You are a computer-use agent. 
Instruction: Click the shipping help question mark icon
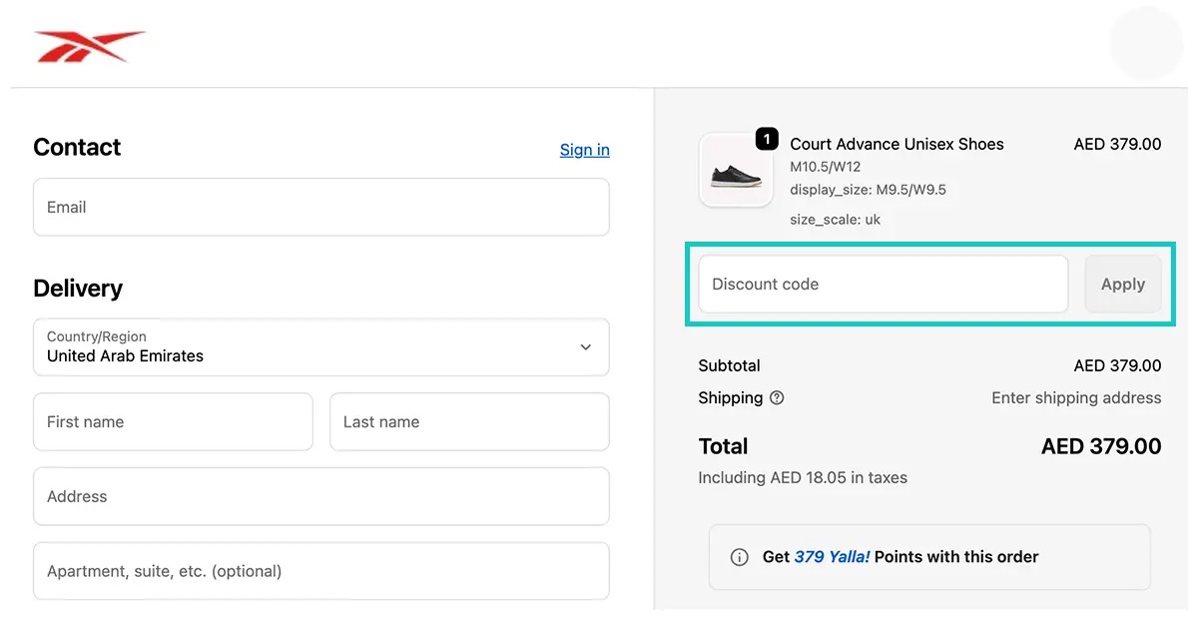(x=777, y=397)
